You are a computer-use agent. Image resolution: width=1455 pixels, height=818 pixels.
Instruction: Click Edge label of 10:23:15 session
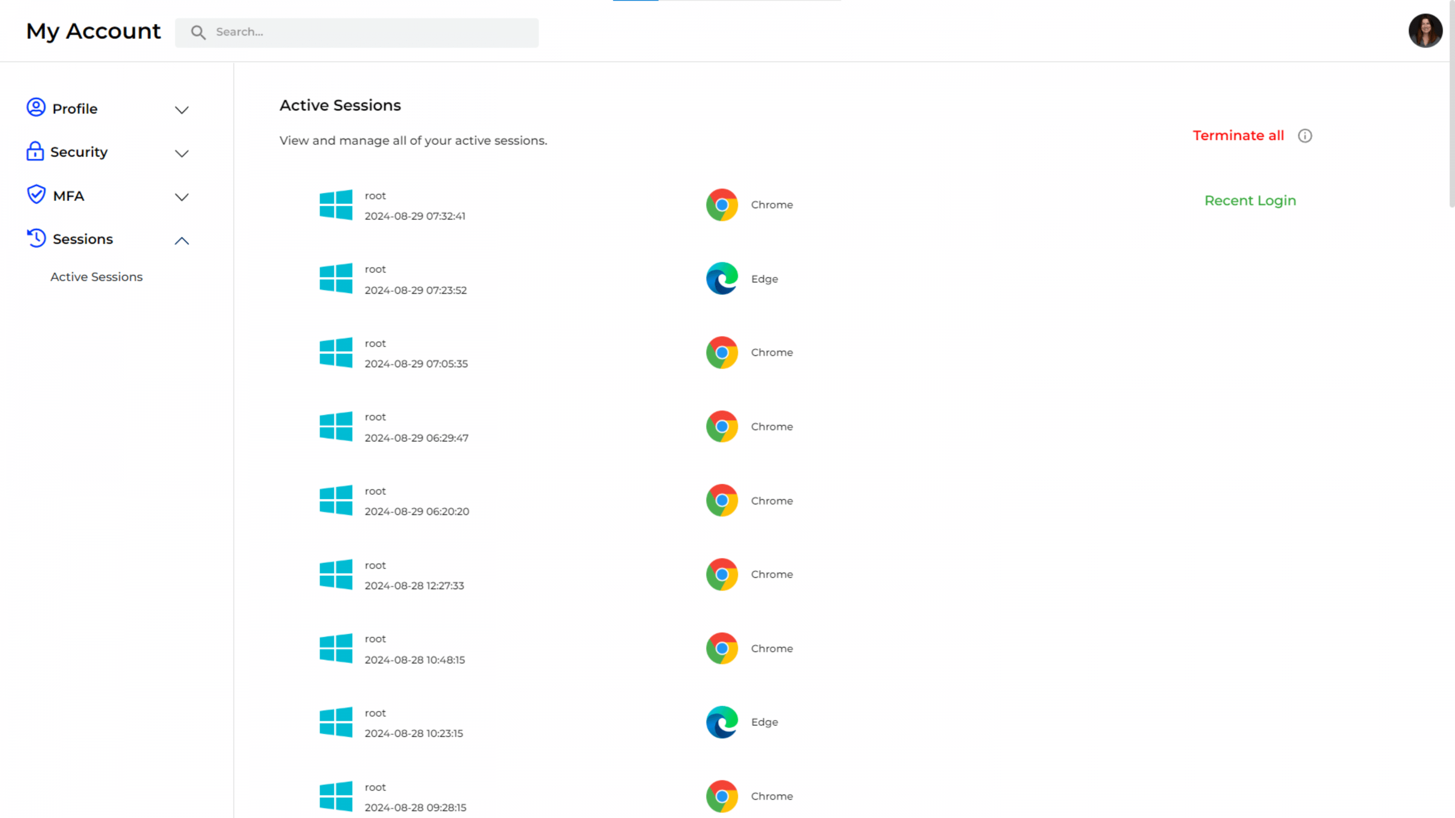(764, 722)
